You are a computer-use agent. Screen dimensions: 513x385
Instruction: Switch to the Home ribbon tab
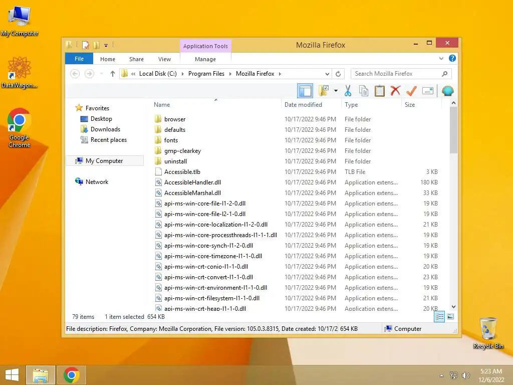click(108, 59)
